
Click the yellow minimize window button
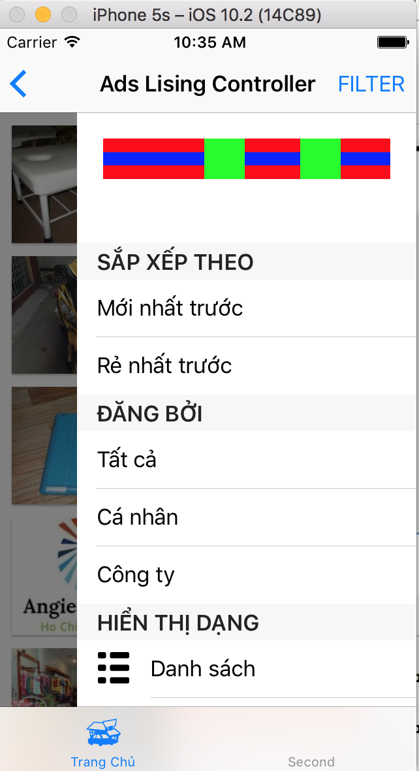(x=43, y=15)
